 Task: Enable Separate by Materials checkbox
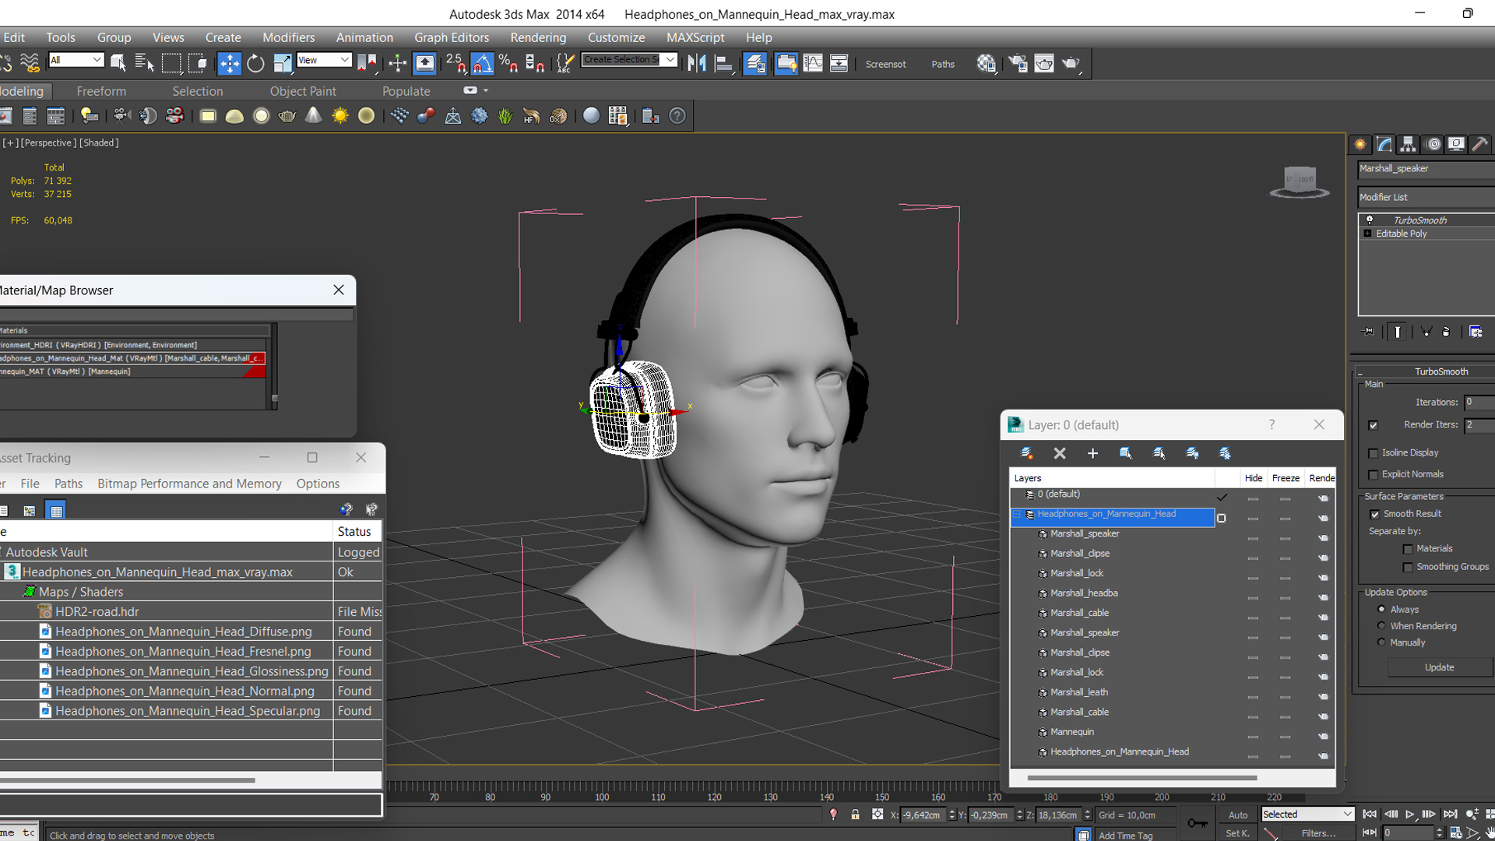[x=1408, y=549]
